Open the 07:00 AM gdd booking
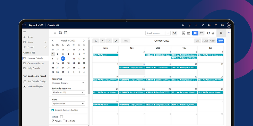 [106, 55]
